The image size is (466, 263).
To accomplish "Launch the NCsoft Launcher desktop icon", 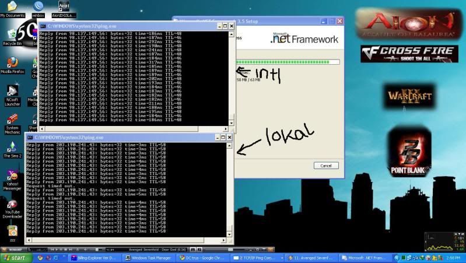I will pos(12,96).
